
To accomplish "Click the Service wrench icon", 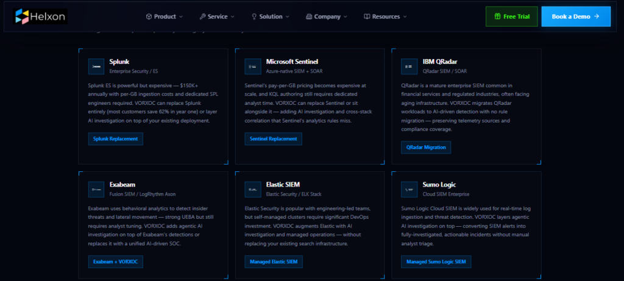I will click(x=202, y=16).
